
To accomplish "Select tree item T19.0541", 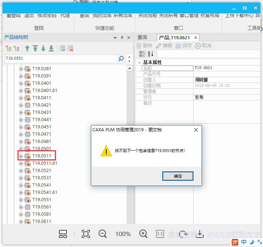I will tap(41, 185).
